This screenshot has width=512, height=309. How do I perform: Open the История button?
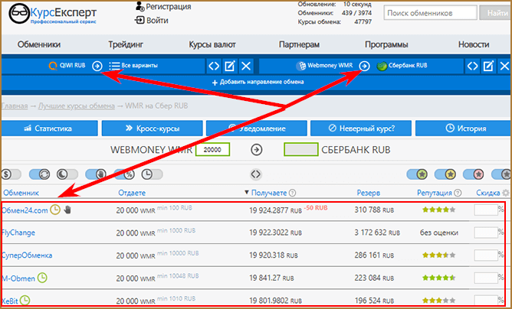click(464, 128)
